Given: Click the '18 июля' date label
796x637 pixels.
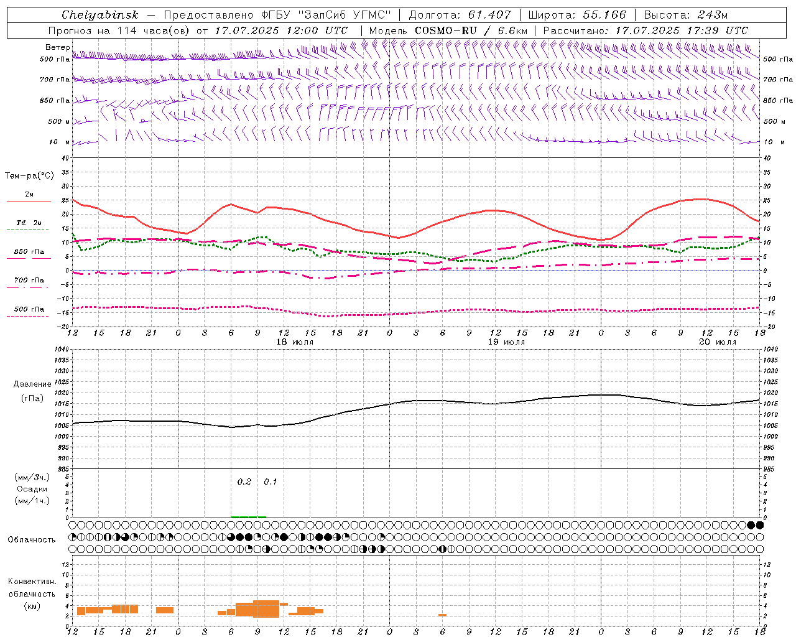Looking at the screenshot, I should tap(295, 342).
